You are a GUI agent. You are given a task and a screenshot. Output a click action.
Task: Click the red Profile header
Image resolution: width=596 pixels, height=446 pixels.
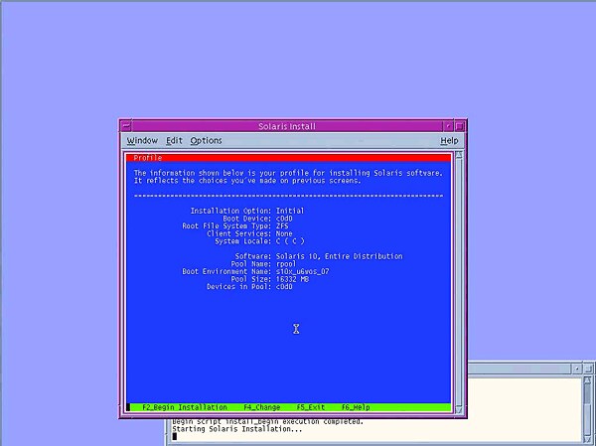click(x=288, y=158)
